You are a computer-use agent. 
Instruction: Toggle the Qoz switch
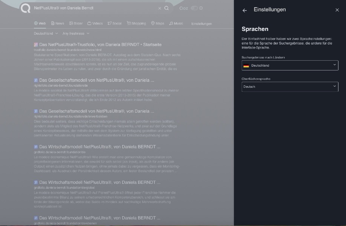[x=194, y=8]
